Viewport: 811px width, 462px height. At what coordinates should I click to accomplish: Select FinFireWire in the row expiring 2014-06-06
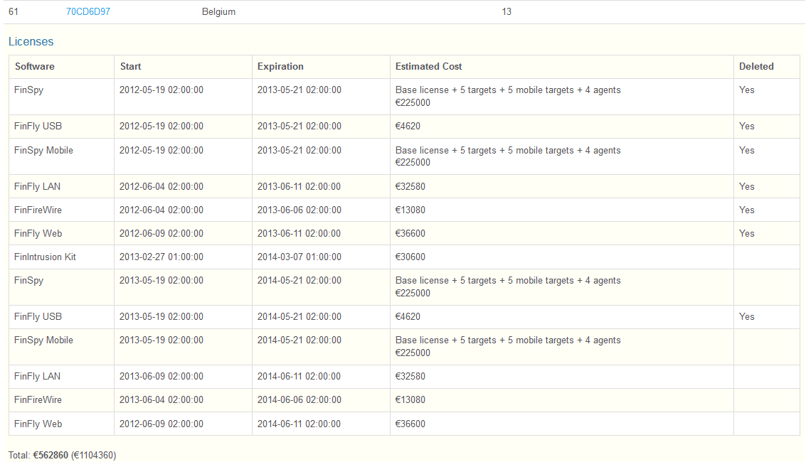click(38, 399)
